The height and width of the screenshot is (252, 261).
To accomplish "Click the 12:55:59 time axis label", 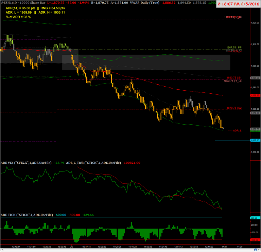I will click(194, 247).
